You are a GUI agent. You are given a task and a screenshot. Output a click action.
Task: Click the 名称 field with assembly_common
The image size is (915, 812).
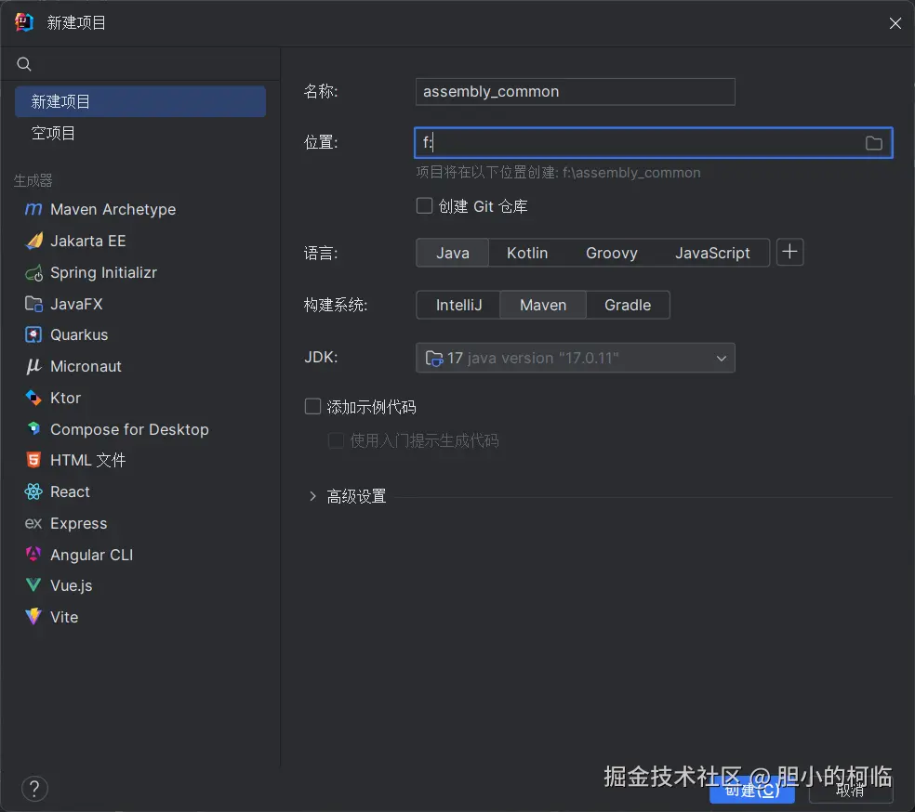tap(576, 92)
